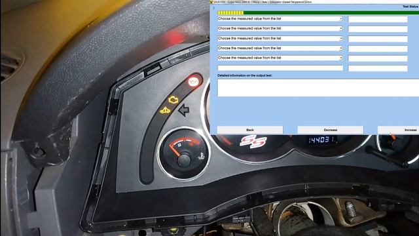Click the value field beside second dropdown
The height and width of the screenshot is (236, 419).
click(x=378, y=29)
